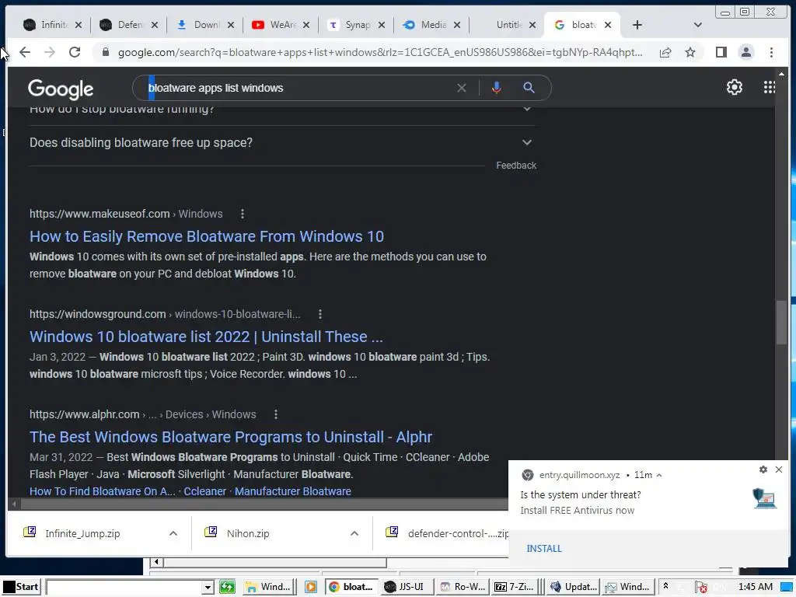Open Google quick settings gear
796x597 pixels.
[x=734, y=87]
